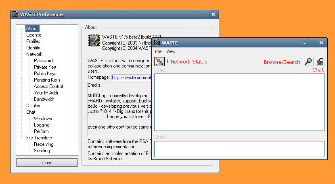Open Browse/Search with the magnifier icon
This screenshot has width=335, height=184.
click(308, 61)
